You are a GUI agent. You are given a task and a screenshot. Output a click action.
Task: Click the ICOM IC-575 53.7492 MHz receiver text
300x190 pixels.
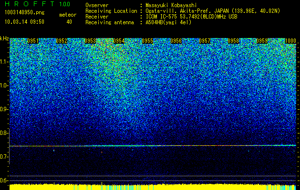[x=191, y=17]
